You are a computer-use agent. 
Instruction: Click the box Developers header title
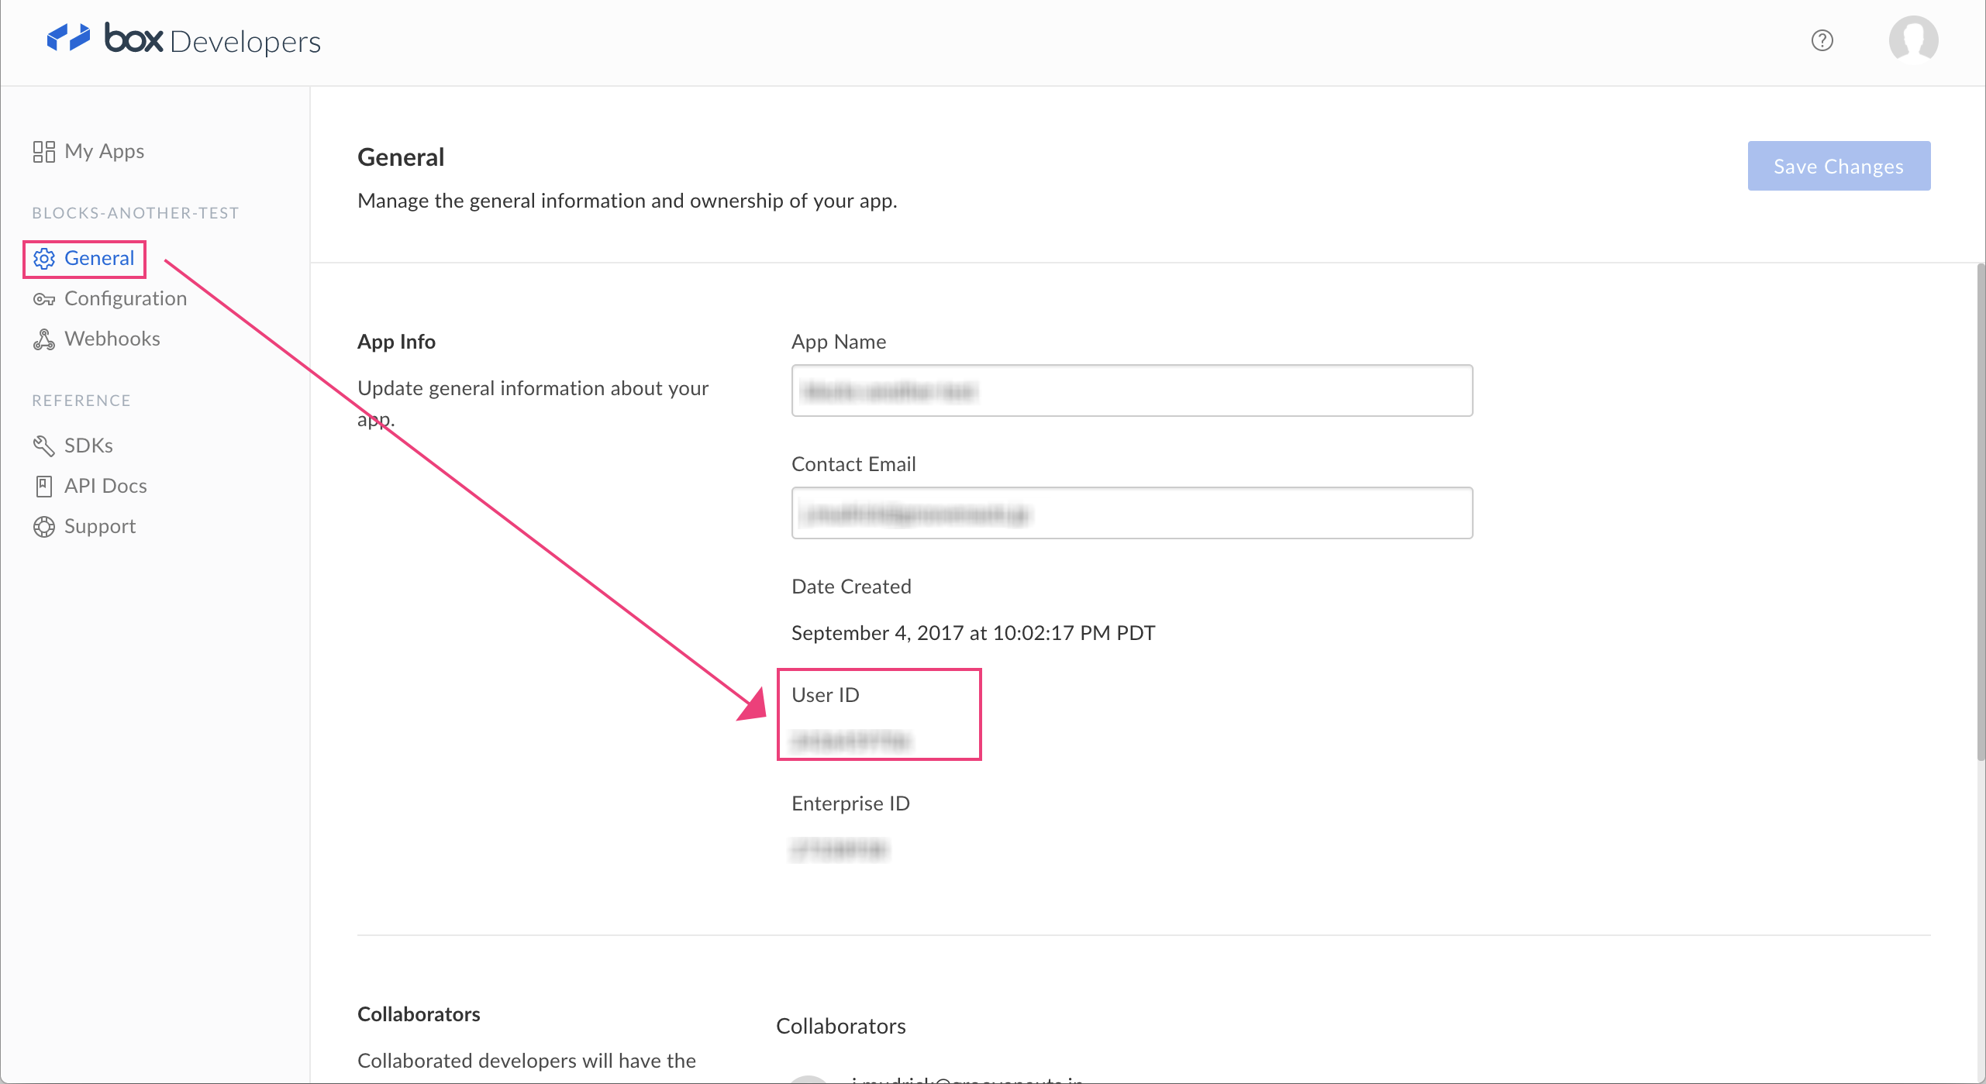coord(212,40)
